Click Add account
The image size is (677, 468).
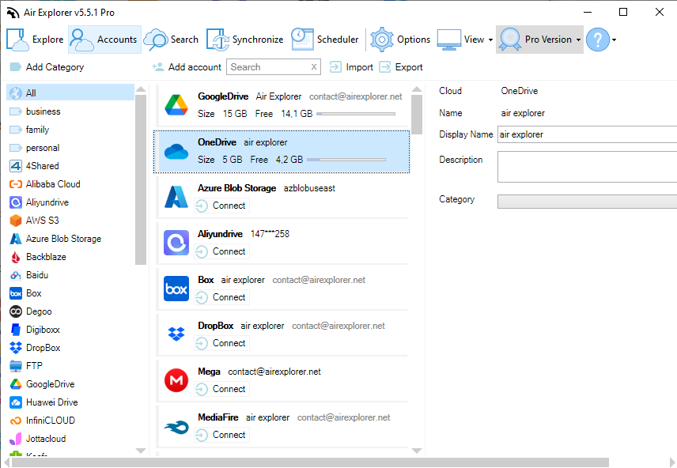point(187,67)
